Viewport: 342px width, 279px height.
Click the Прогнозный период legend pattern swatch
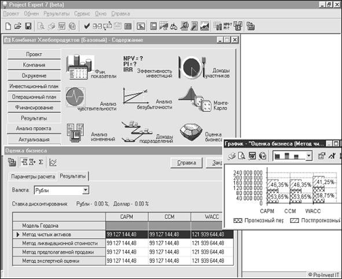[x=238, y=221]
